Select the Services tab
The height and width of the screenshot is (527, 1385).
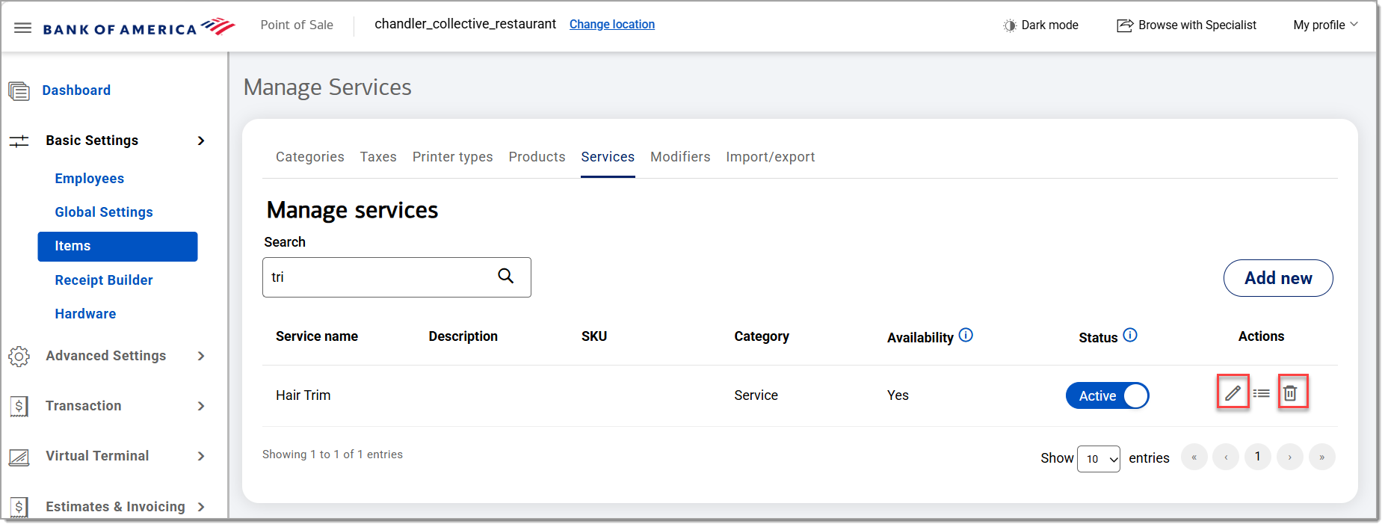[x=608, y=157]
